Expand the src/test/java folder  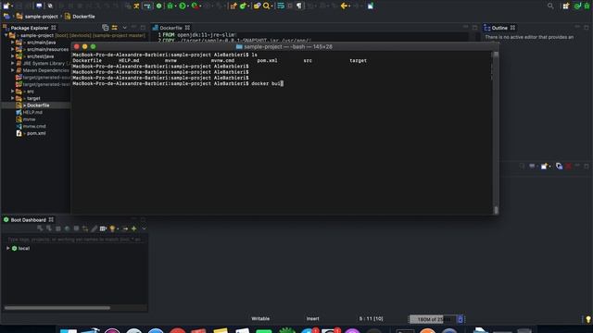(x=12, y=56)
